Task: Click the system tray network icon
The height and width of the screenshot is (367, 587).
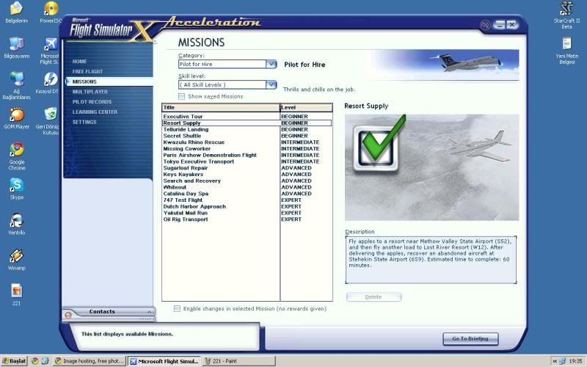Action: 562,361
